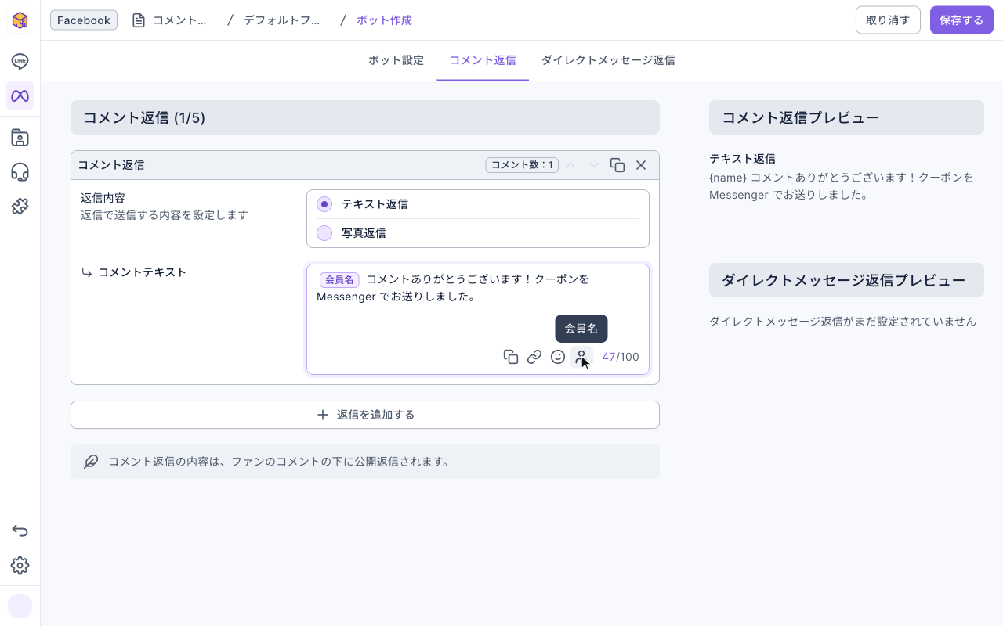The width and height of the screenshot is (1003, 626).
Task: Click the document icon in breadcrumb
Action: (x=139, y=20)
